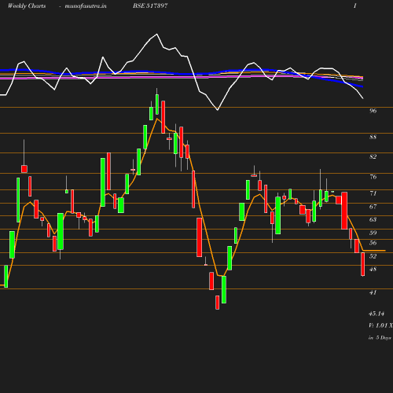The height and width of the screenshot is (393, 393).
Task: Click the 52 price level label
Action: tap(373, 256)
